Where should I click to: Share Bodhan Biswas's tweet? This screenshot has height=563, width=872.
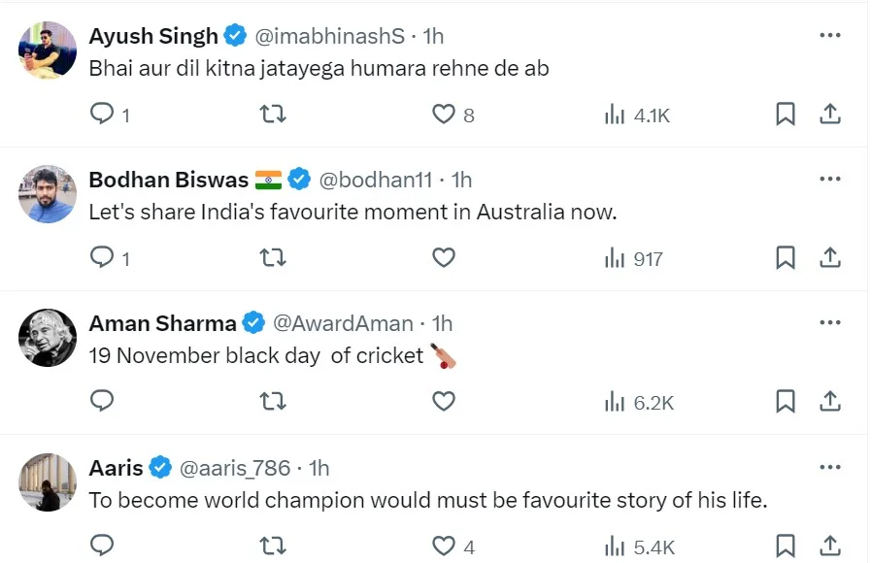(x=829, y=258)
